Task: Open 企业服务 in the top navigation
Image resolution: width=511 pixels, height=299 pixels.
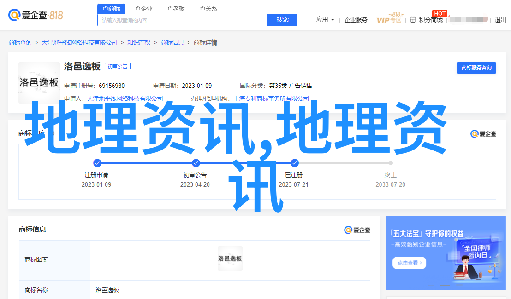Action: click(x=356, y=20)
